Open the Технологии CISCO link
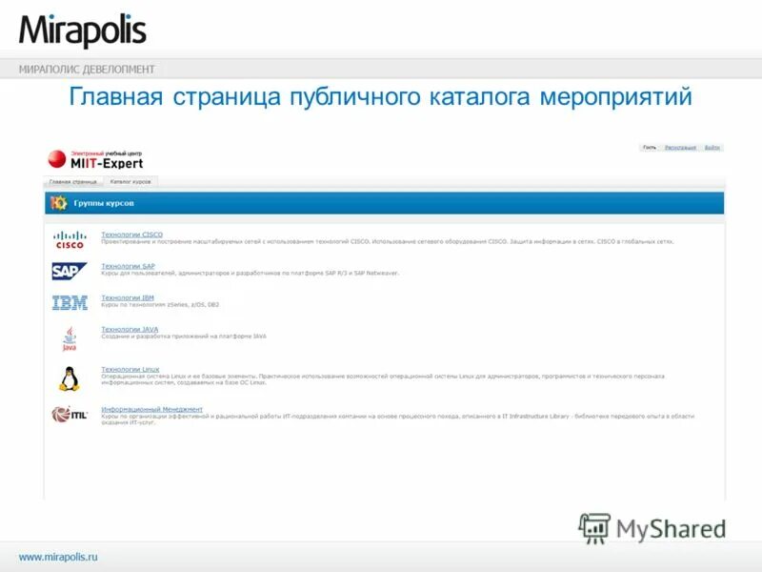 [x=131, y=235]
